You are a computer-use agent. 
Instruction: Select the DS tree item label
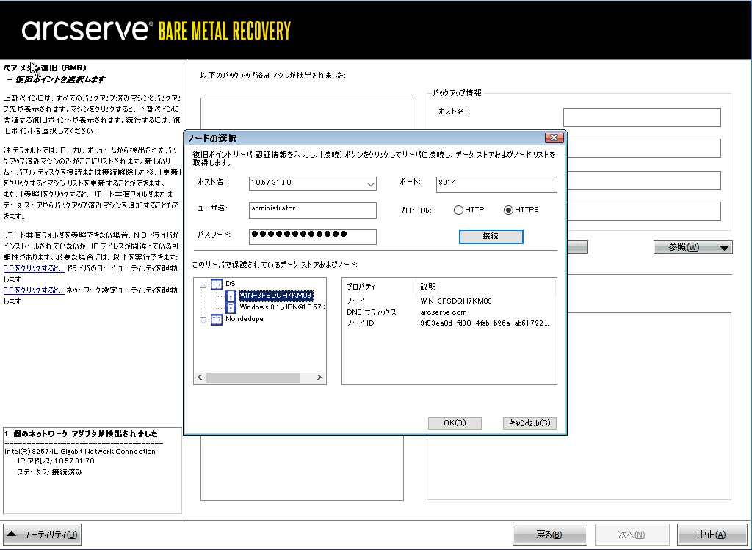point(230,284)
